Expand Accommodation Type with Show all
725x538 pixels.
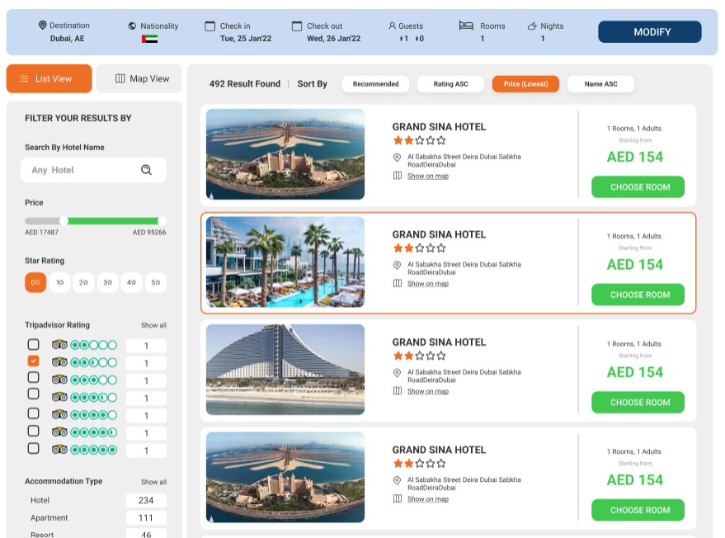tap(153, 482)
